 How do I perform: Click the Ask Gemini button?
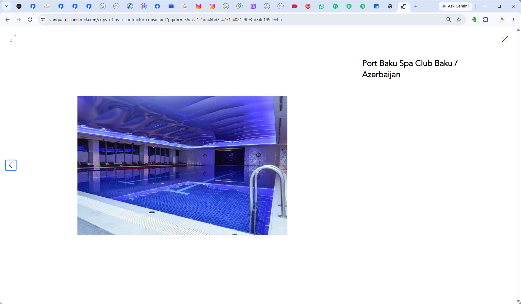tap(455, 6)
